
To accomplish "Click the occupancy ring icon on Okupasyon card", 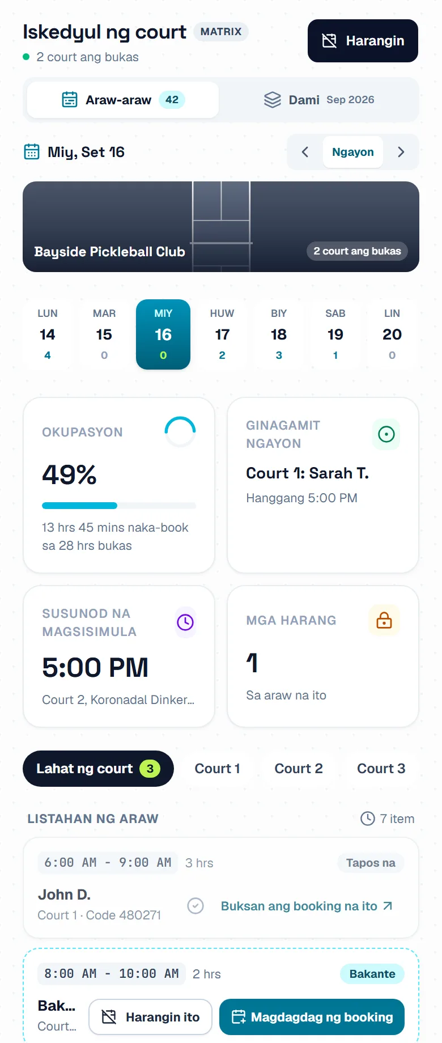I will coord(180,432).
